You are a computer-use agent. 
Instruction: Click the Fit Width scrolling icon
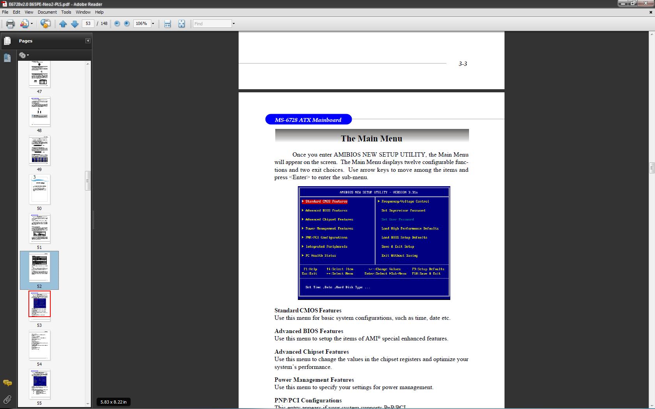[x=167, y=24]
